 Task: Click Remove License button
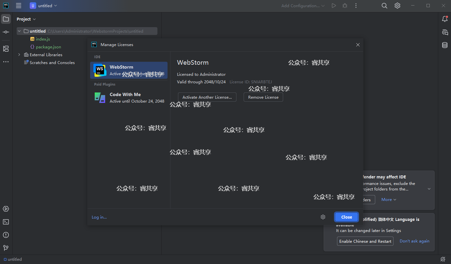(x=263, y=97)
